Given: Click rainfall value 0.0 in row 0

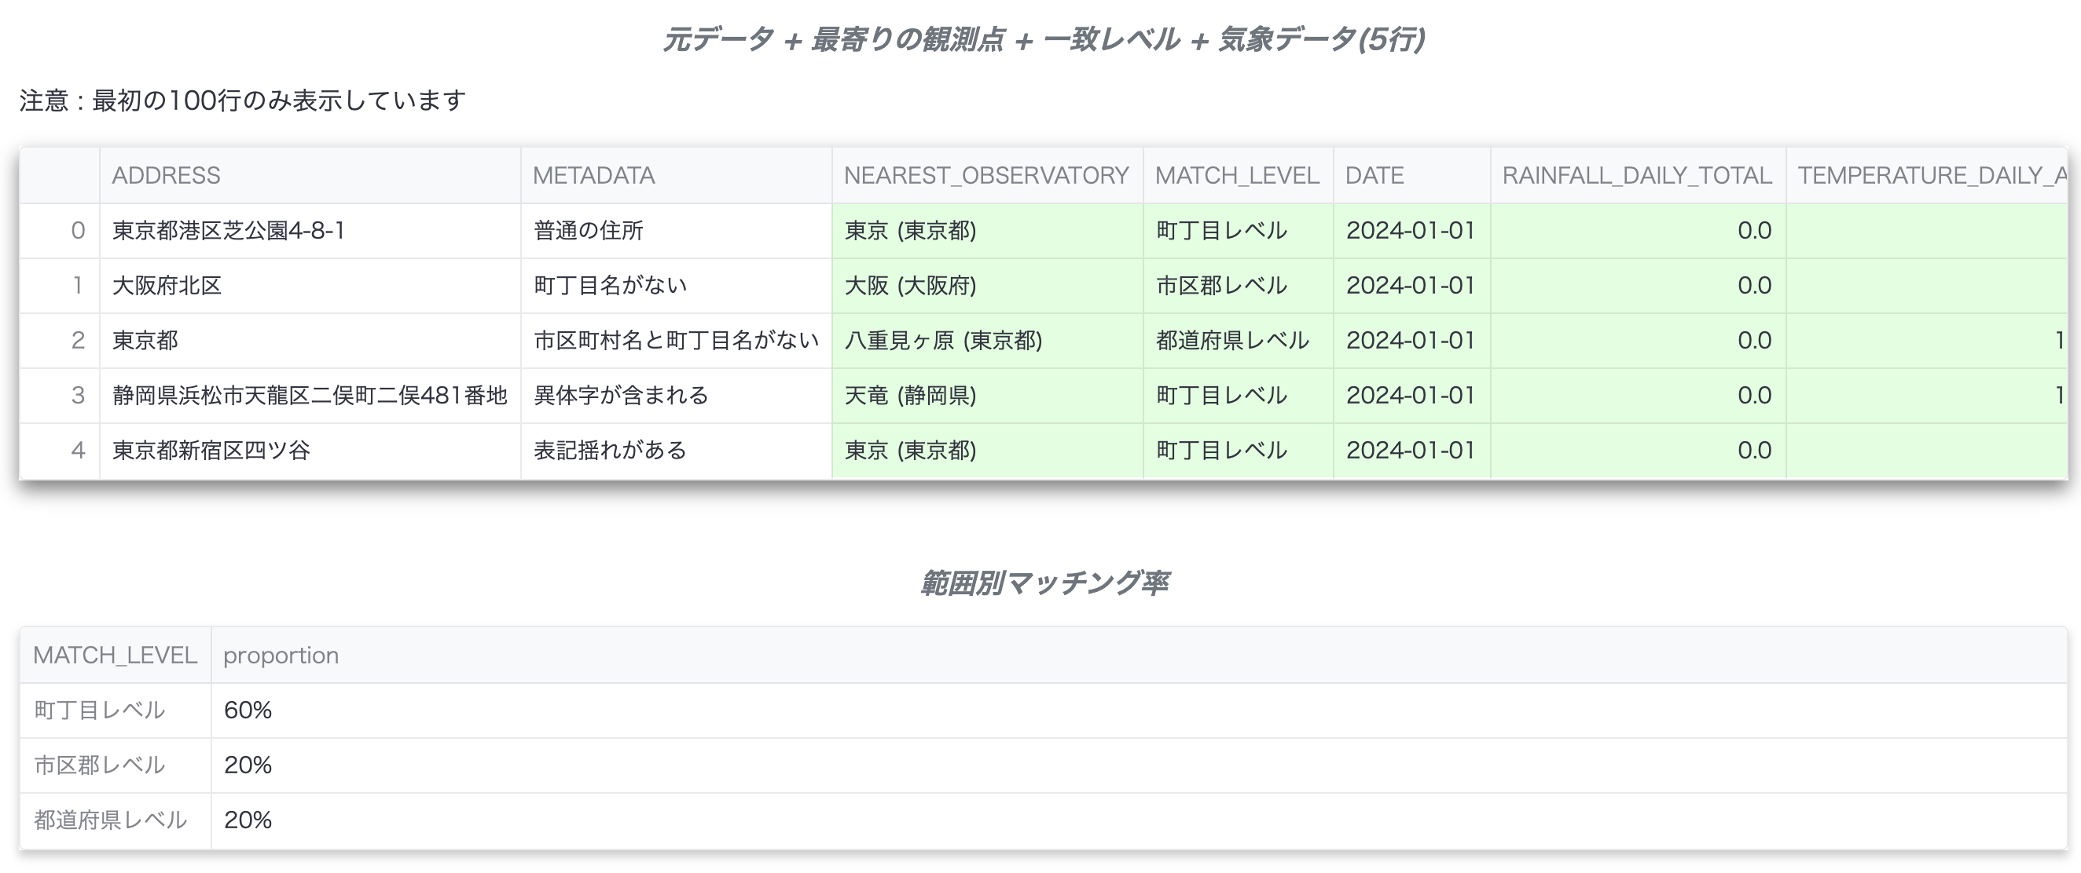Looking at the screenshot, I should pyautogui.click(x=1638, y=231).
